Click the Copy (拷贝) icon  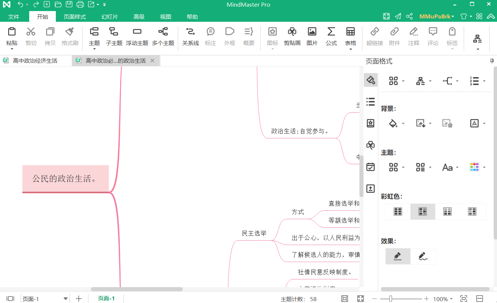[x=50, y=32]
